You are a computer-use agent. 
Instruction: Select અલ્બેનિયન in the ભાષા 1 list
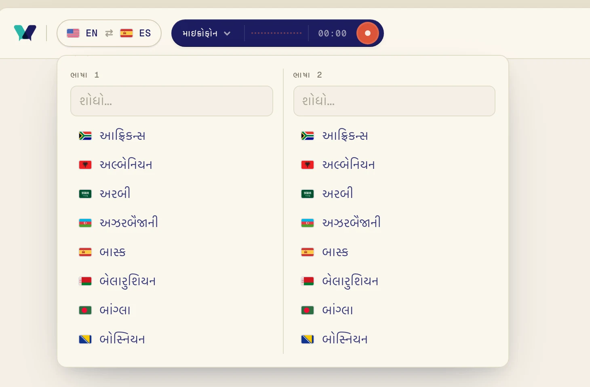point(172,165)
